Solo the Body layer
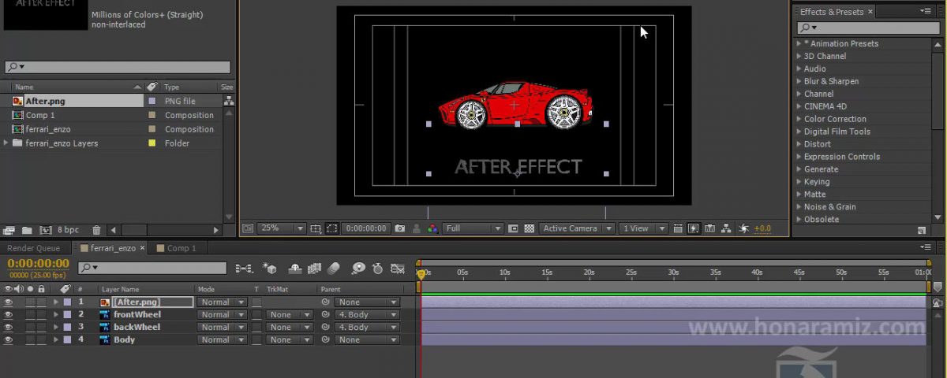This screenshot has height=378, width=947. click(30, 340)
